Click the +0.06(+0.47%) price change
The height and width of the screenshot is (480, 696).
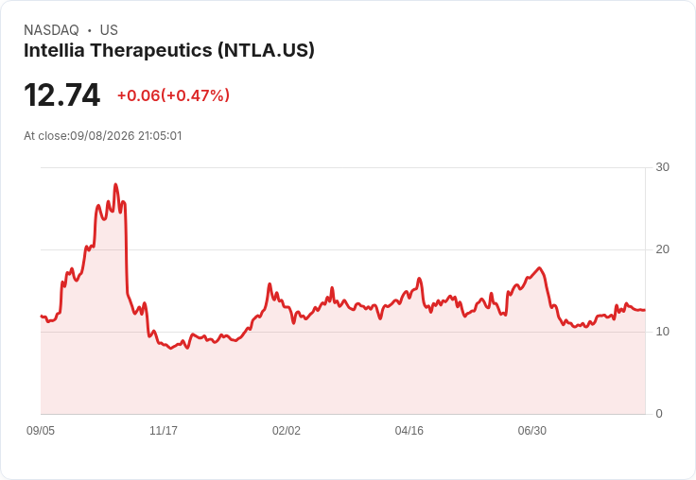point(173,95)
